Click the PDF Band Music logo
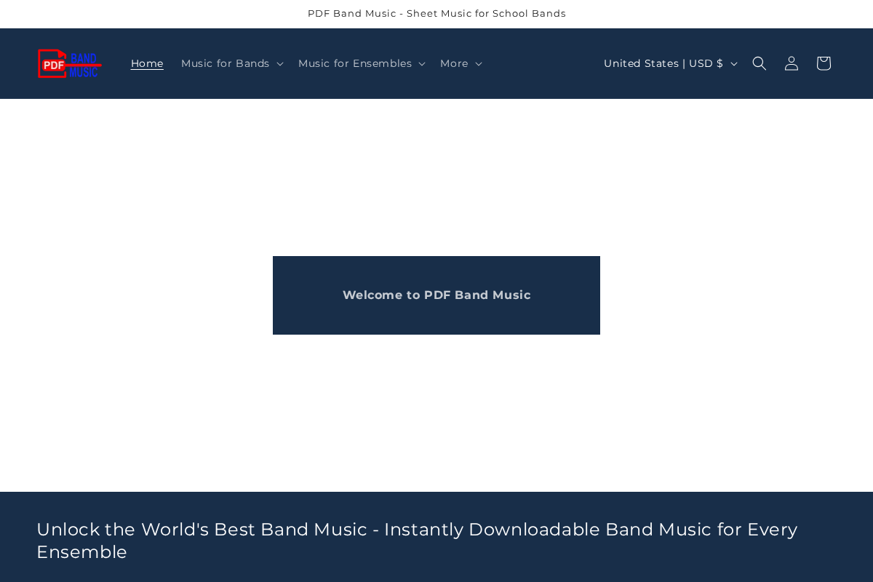Viewport: 873px width, 582px height. [x=69, y=63]
